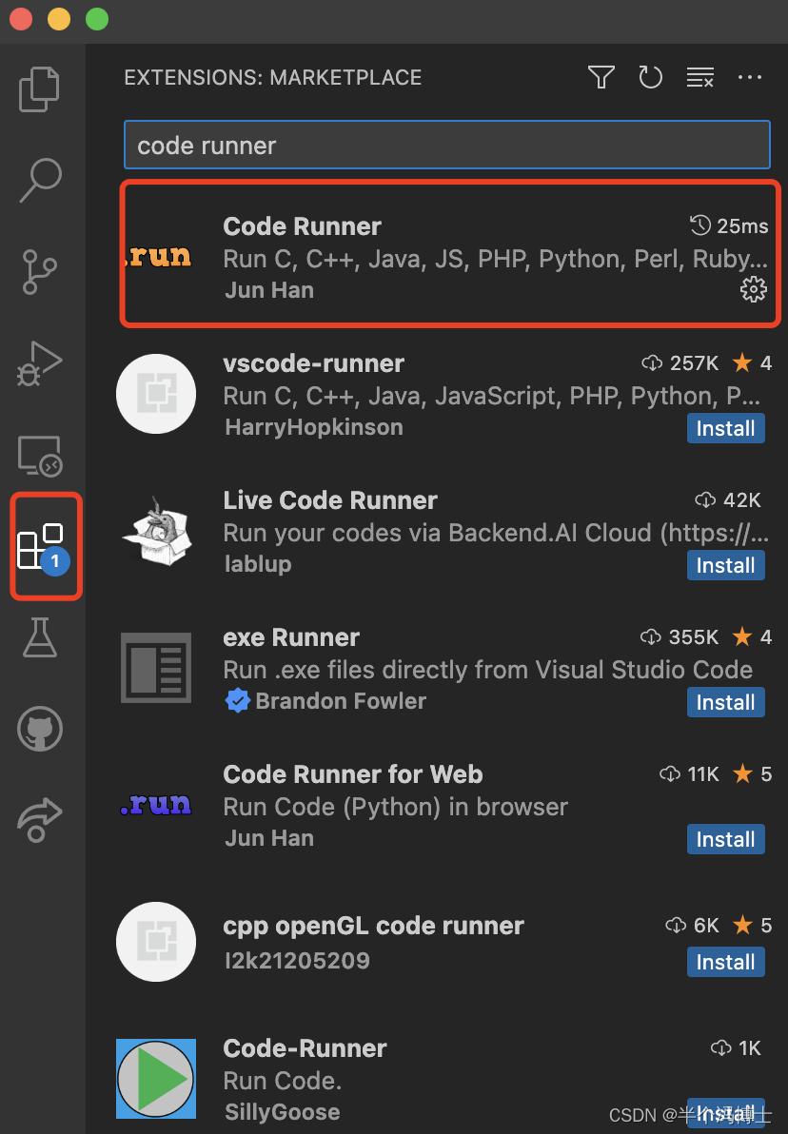Open the Explorer view in activity bar

coord(40,89)
